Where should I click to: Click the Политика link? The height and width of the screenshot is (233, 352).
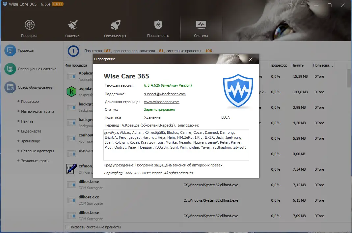coord(113,117)
